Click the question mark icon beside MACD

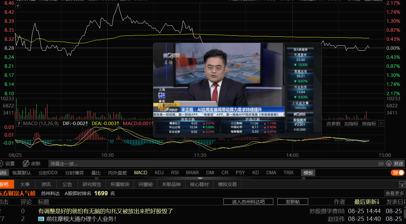(x=19, y=124)
